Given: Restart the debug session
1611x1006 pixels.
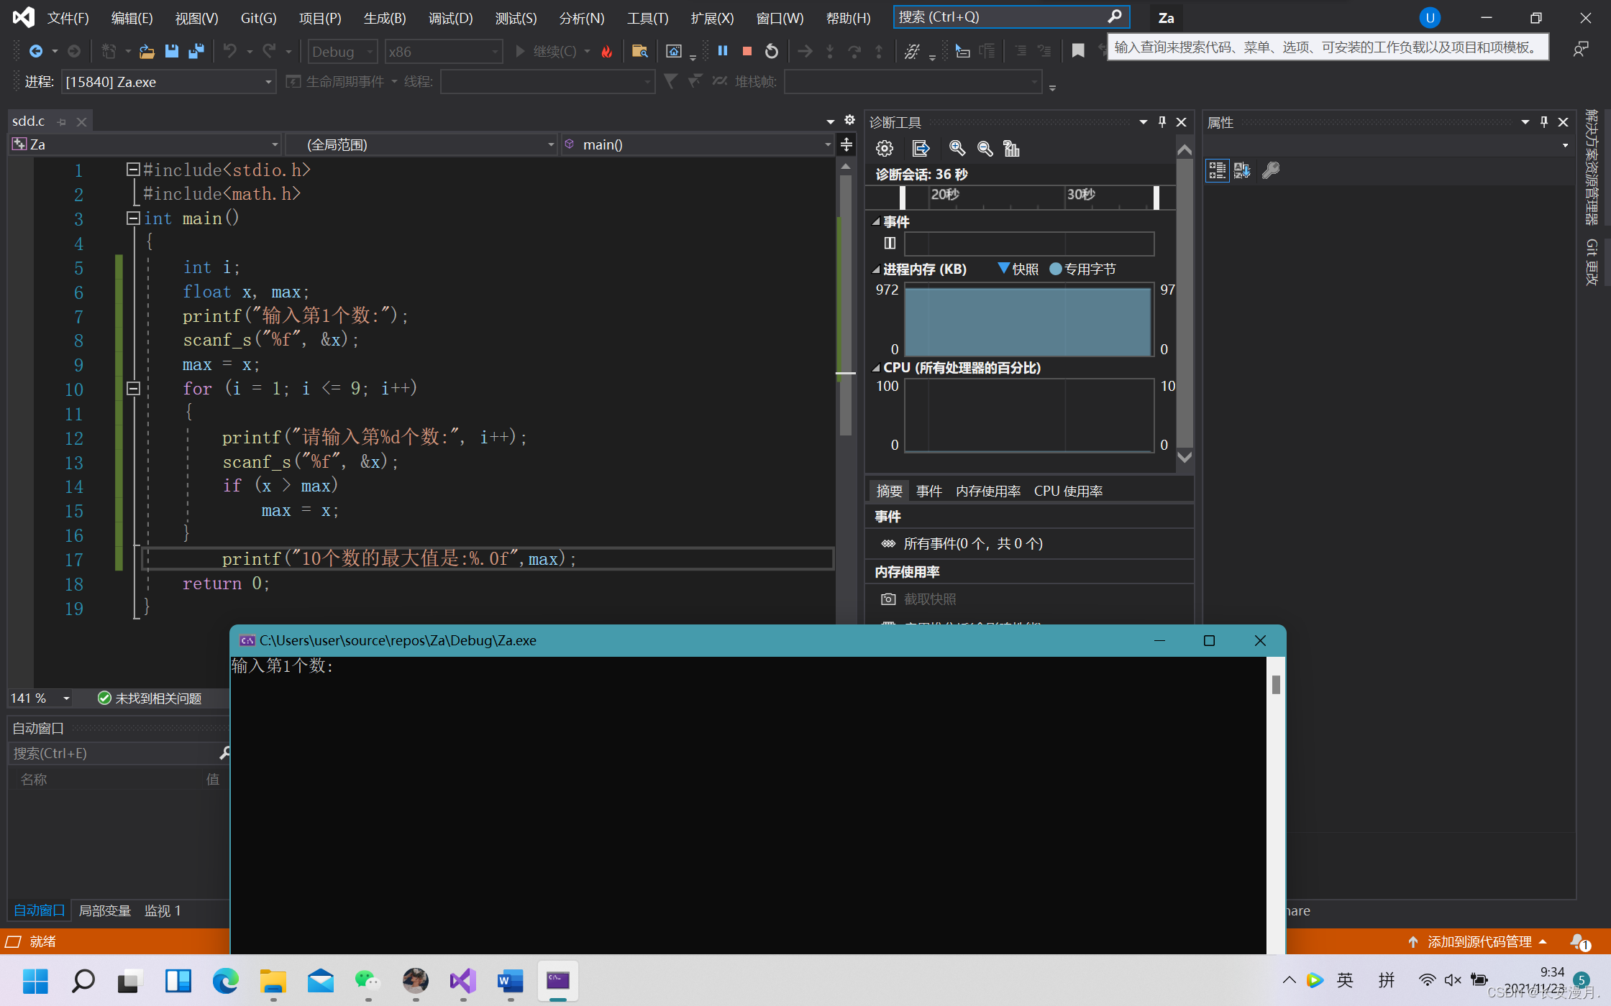Looking at the screenshot, I should pos(772,51).
